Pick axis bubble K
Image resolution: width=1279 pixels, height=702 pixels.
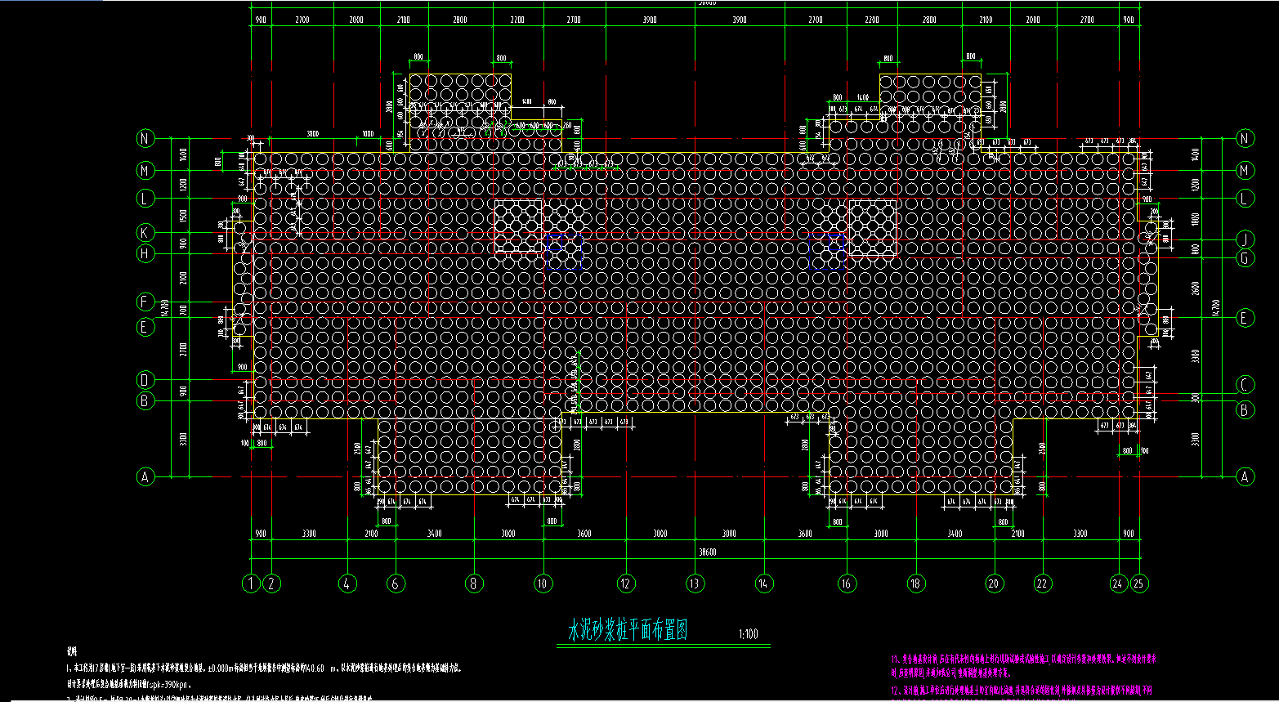pyautogui.click(x=145, y=233)
